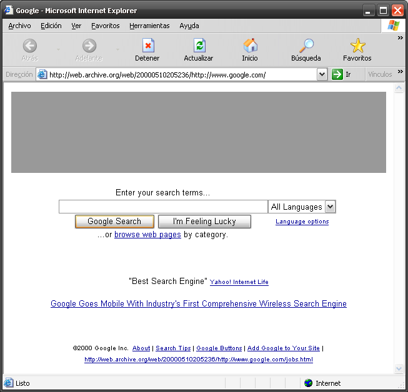Expand the Vínculos links chevron

coord(401,72)
